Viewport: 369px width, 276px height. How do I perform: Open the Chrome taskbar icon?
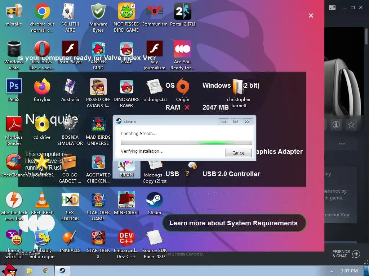tap(46, 271)
